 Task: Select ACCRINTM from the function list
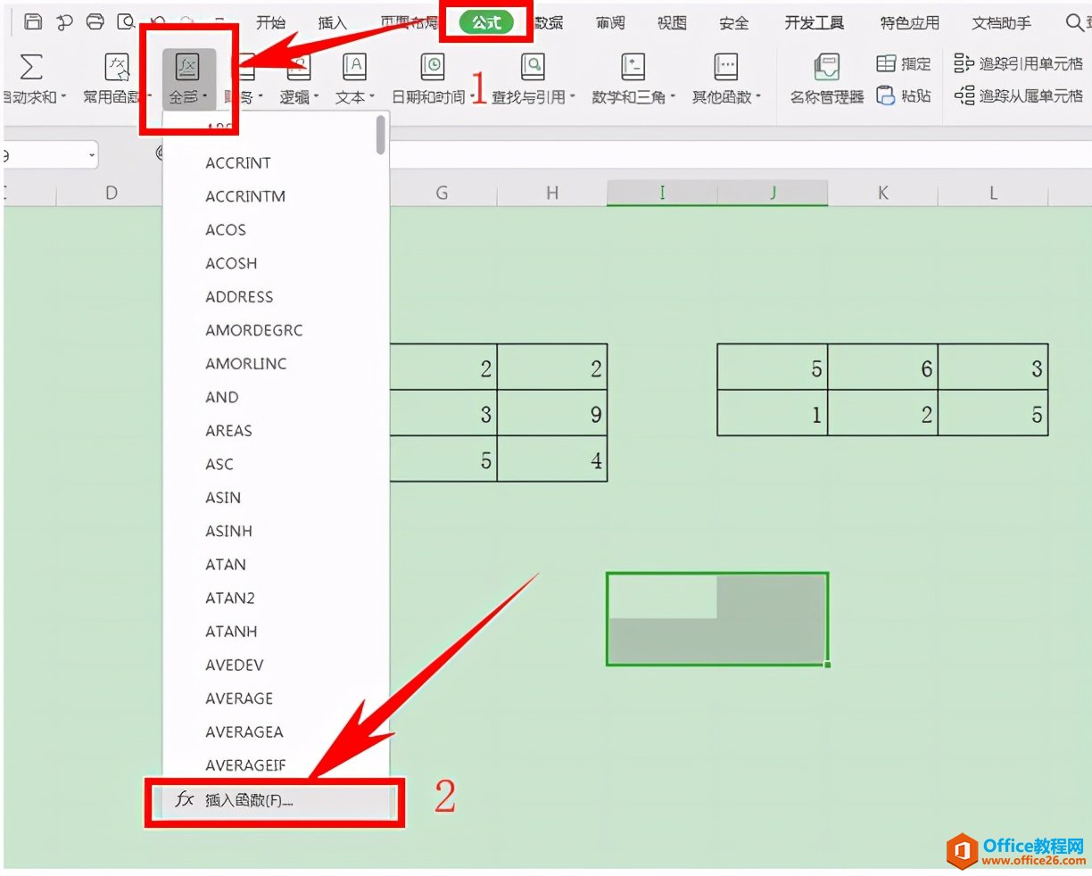(x=245, y=196)
